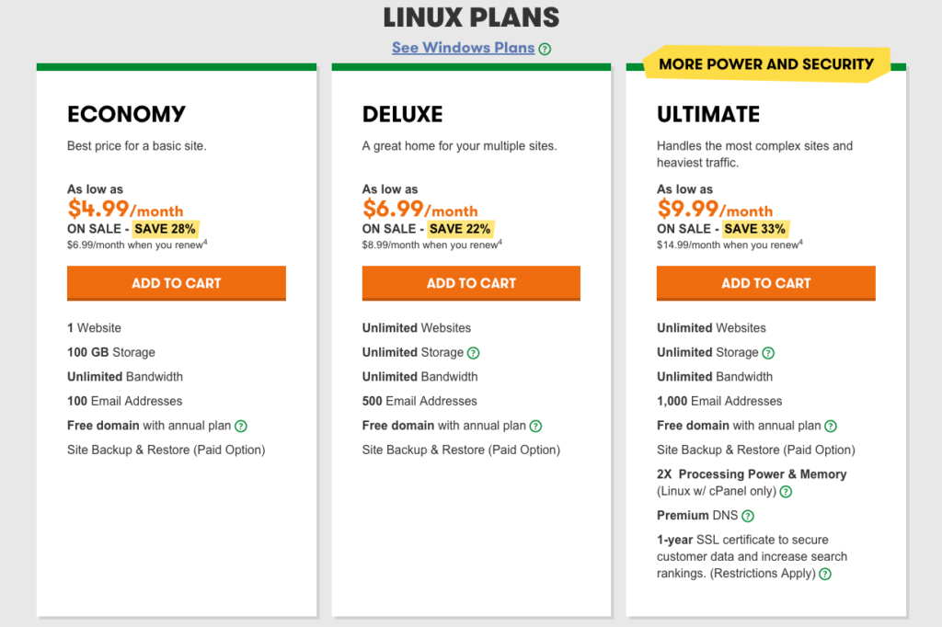Click SSL certificate Restrictions Apply help icon
Image resolution: width=942 pixels, height=627 pixels.
click(825, 574)
